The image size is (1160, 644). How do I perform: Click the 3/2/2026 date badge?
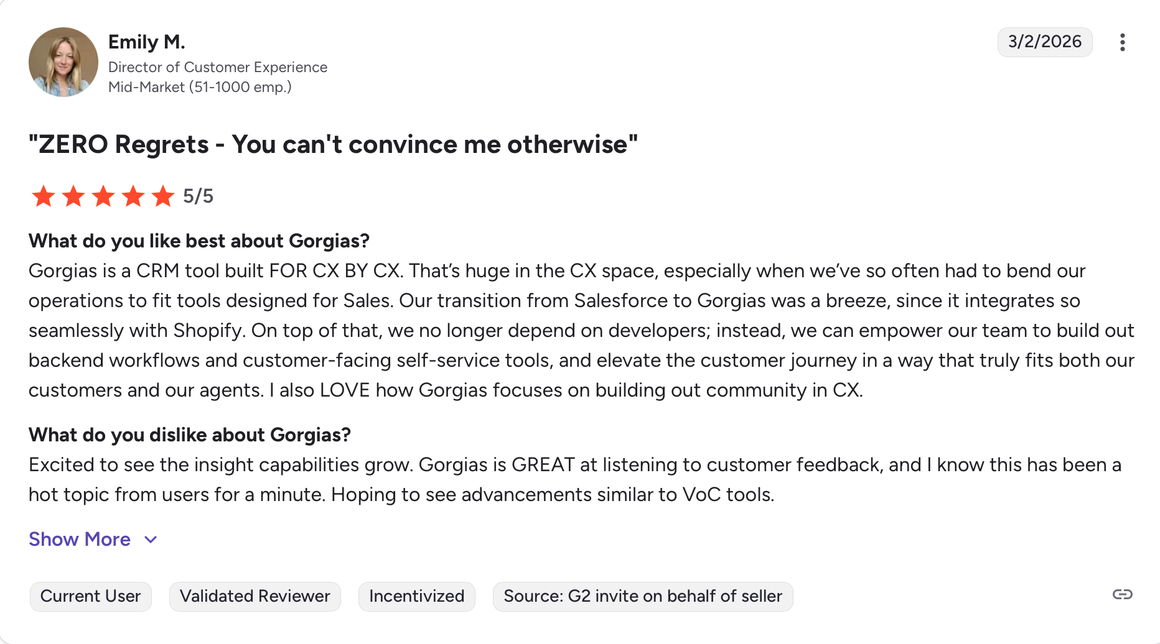click(x=1044, y=42)
